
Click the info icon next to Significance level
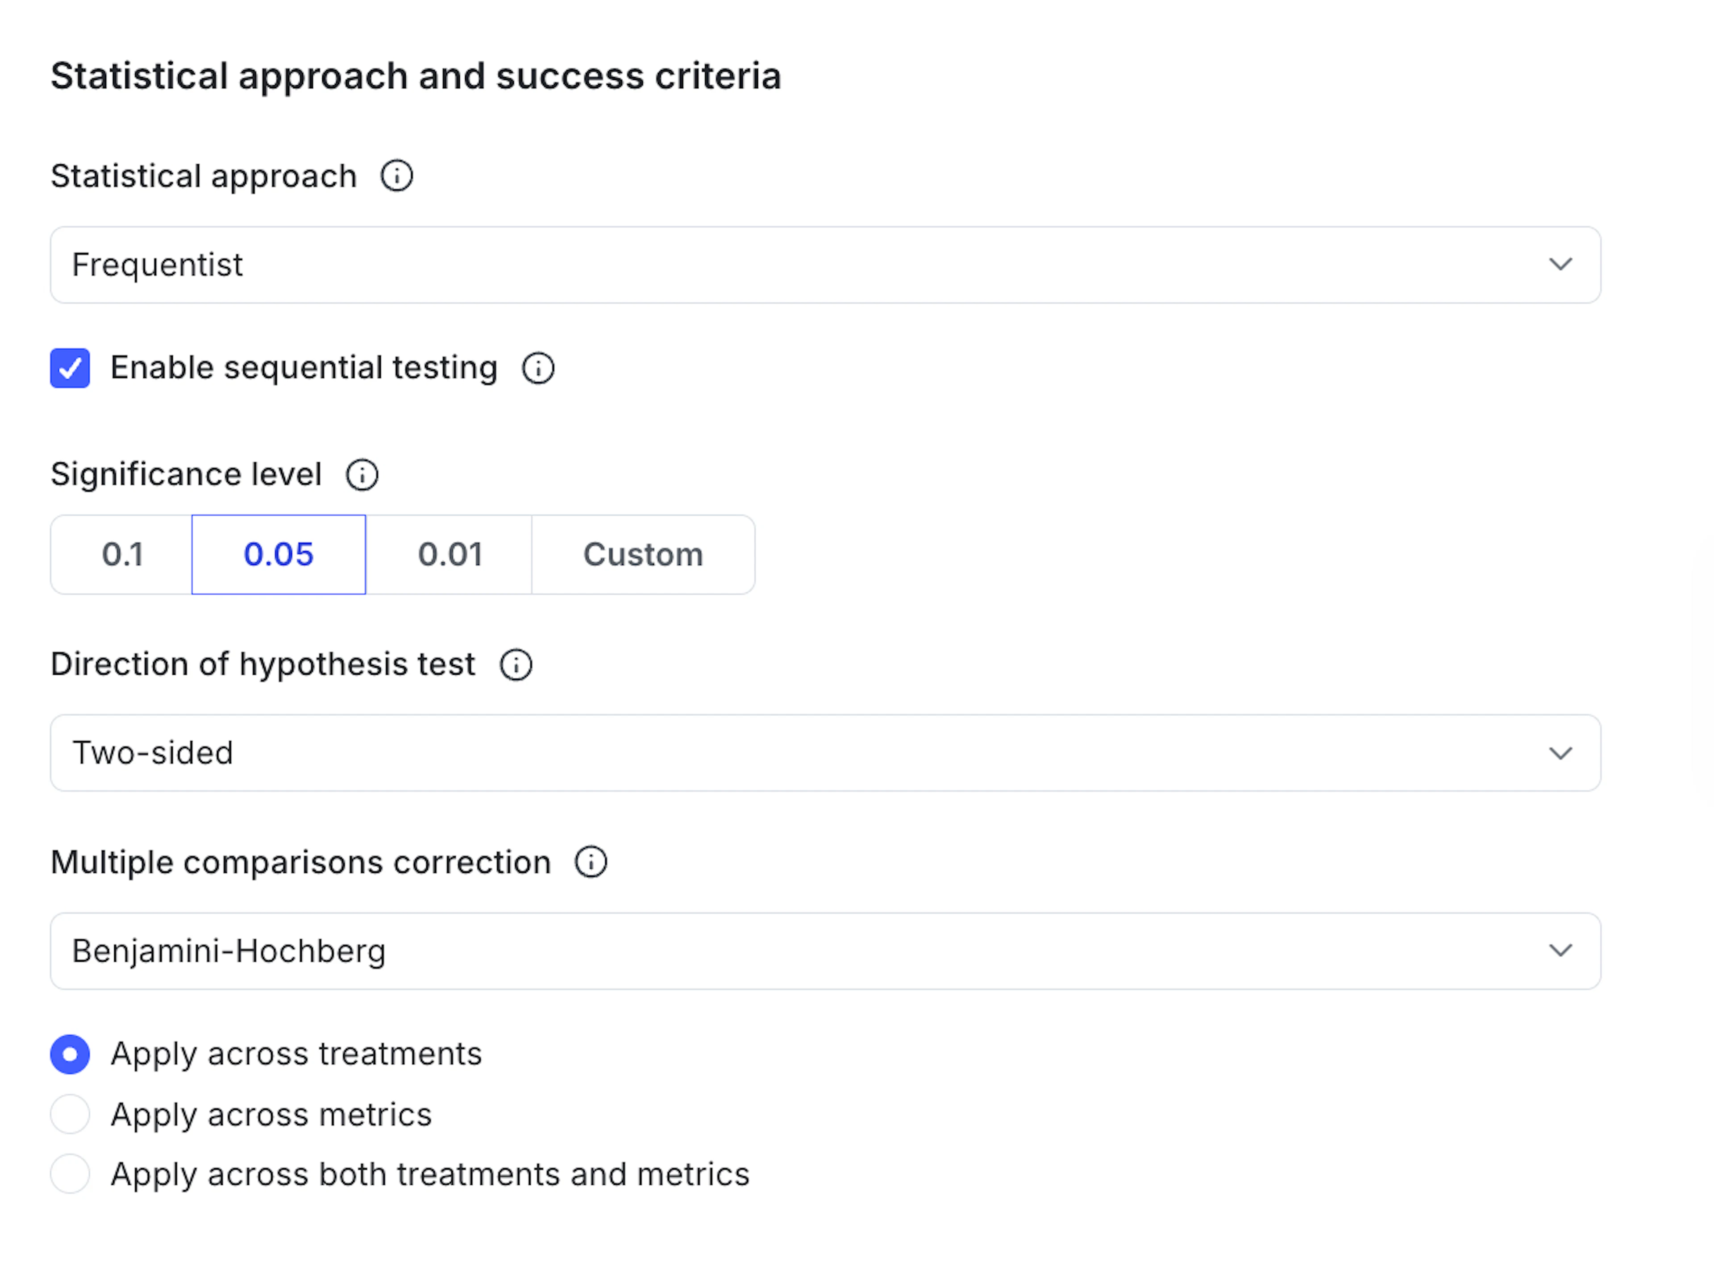362,474
